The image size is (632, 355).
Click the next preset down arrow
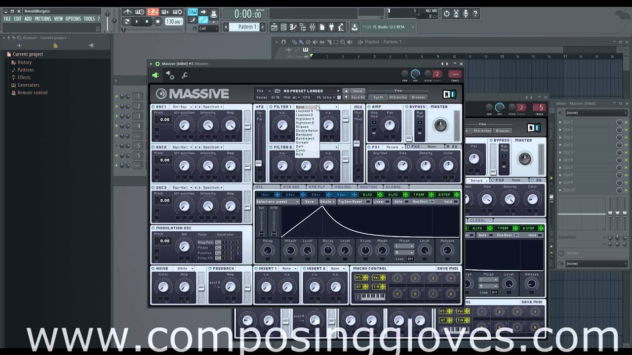346,97
